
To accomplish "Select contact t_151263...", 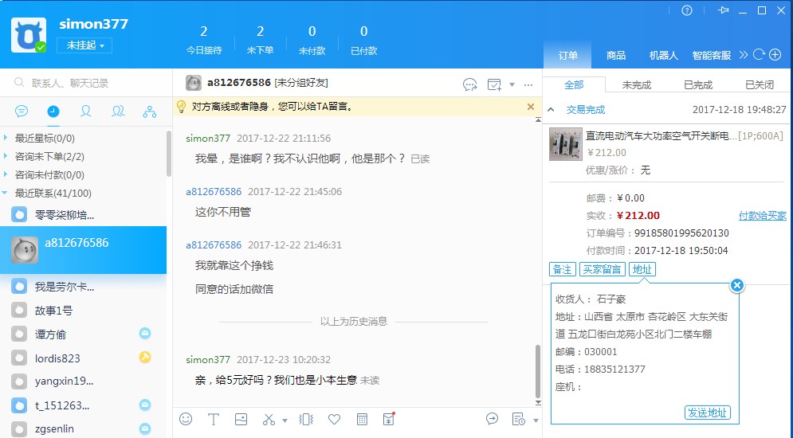I will click(84, 405).
